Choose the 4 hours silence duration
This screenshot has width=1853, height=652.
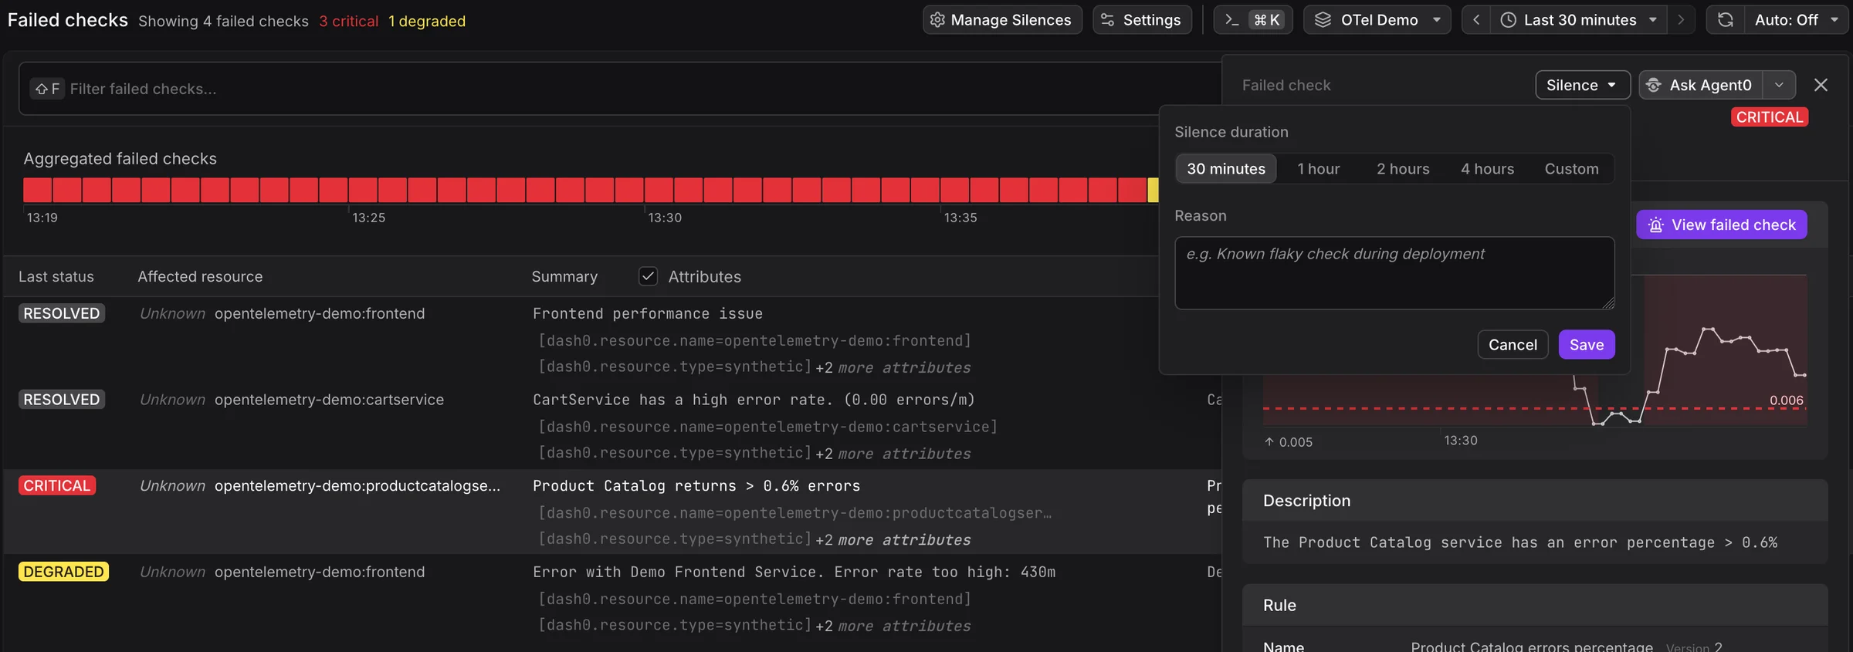point(1487,169)
